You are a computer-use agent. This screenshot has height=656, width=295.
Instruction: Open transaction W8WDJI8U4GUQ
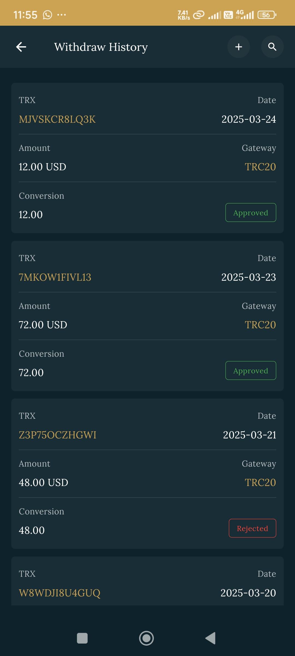[60, 593]
